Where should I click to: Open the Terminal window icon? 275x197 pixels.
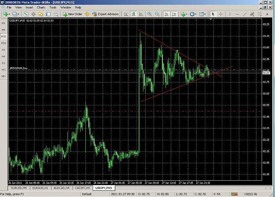[x=48, y=14]
